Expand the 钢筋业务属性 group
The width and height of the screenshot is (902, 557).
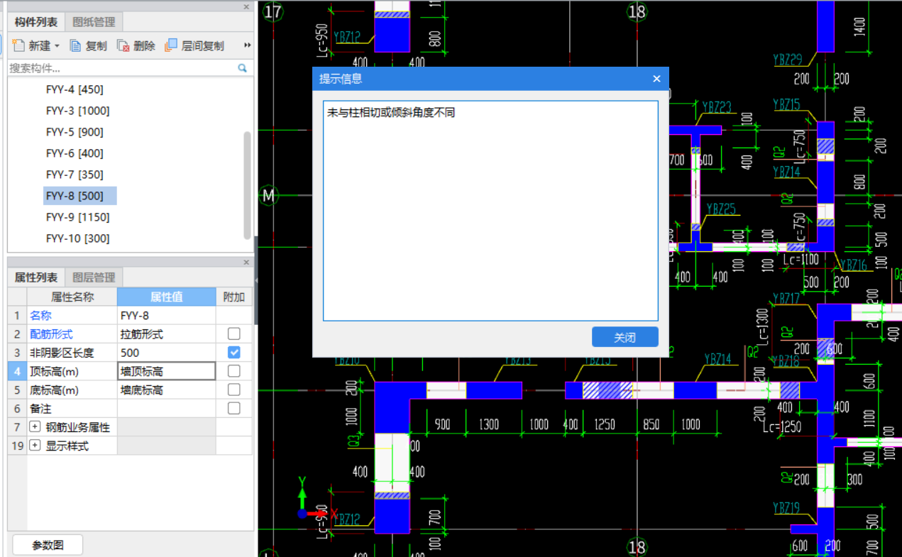(35, 427)
